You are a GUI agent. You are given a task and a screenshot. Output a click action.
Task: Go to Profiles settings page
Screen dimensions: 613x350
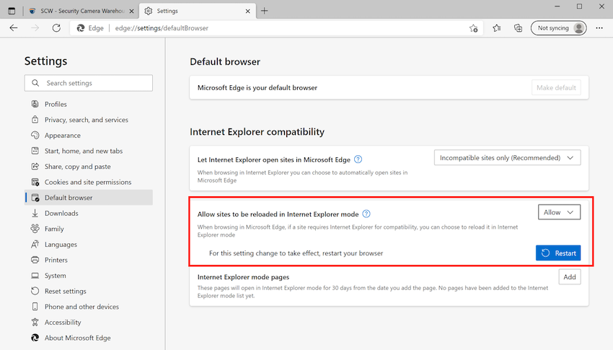click(89, 104)
